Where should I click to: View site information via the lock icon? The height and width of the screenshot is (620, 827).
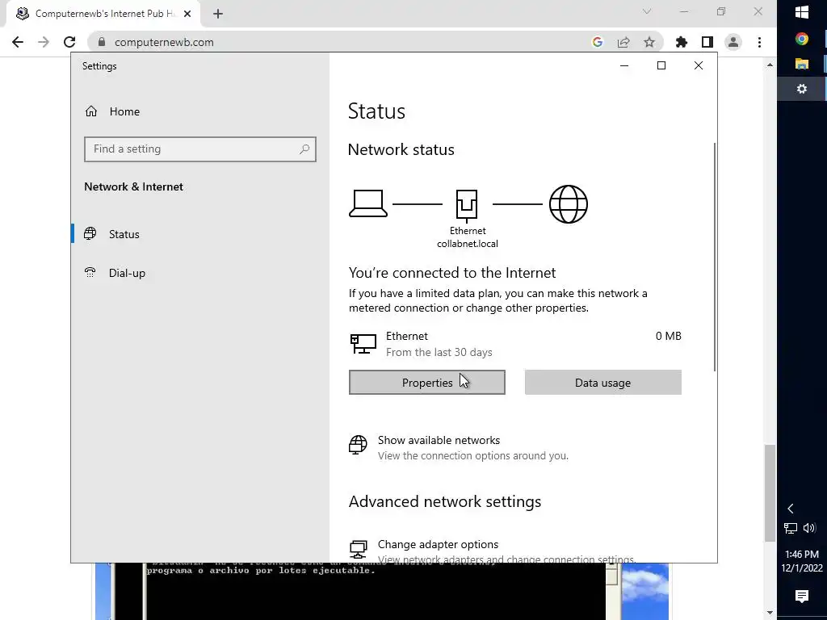coord(102,42)
